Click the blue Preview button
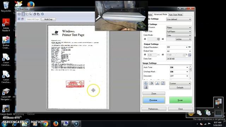Viewport: 226px width, 127px height. (x=154, y=100)
